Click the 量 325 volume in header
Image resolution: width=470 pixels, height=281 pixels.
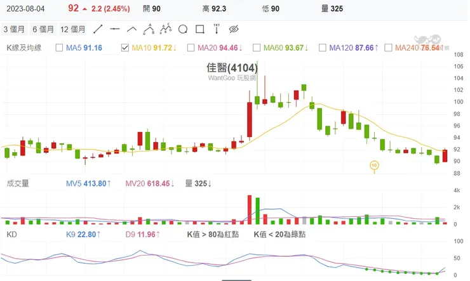click(332, 9)
